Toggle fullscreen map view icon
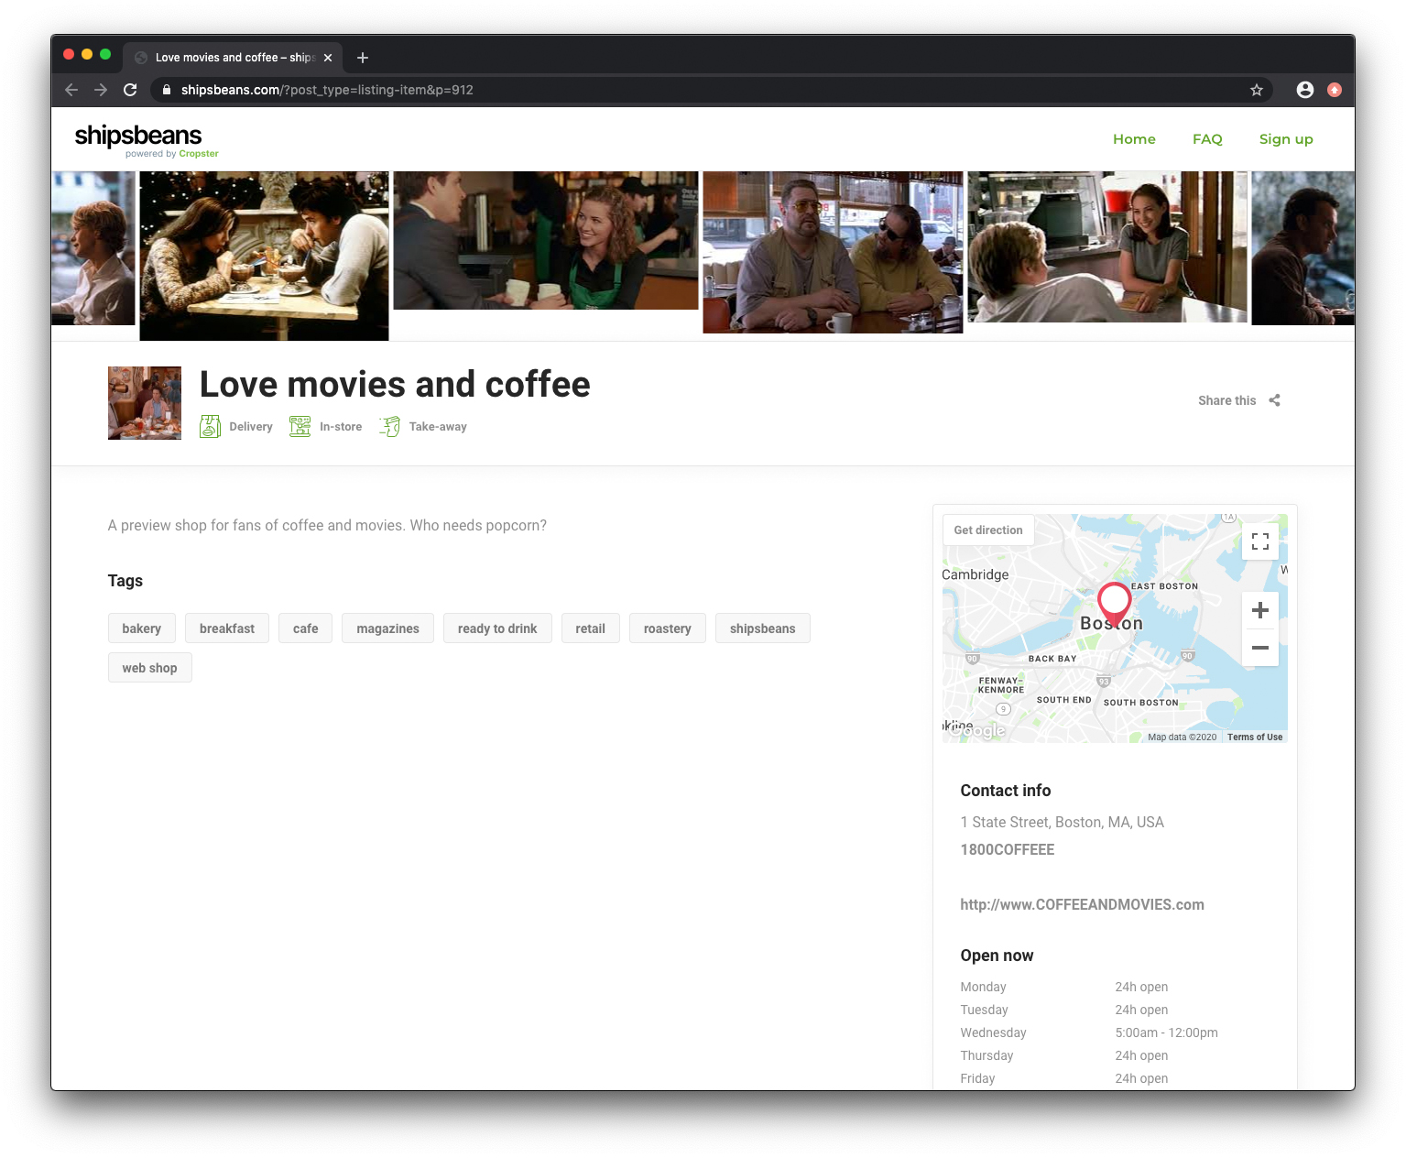 (1260, 541)
